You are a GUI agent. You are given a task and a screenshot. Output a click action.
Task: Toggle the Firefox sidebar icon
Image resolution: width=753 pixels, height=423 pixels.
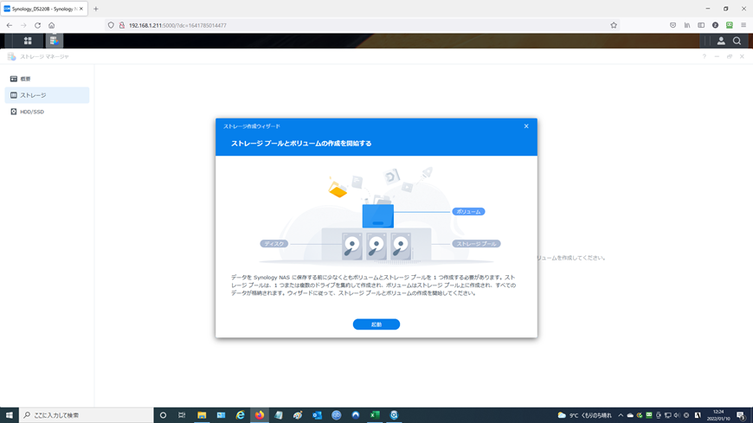[701, 25]
